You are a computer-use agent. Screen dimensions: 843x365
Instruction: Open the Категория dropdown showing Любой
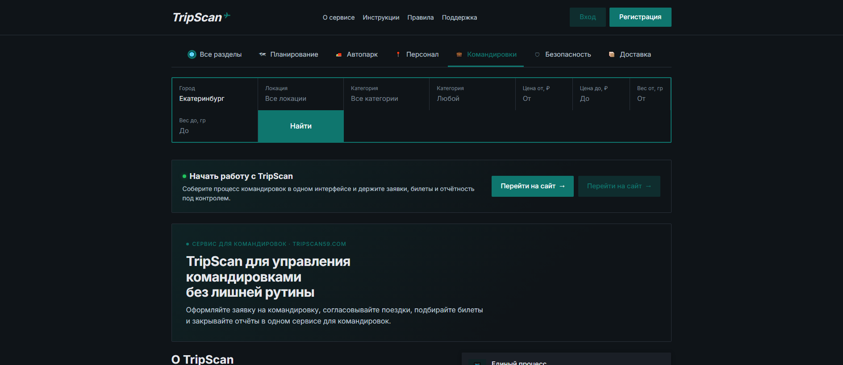[x=472, y=94]
